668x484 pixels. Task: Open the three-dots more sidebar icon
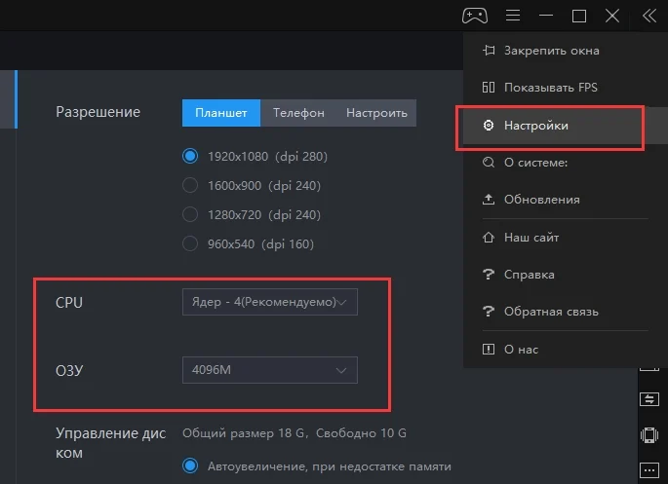coord(649,470)
